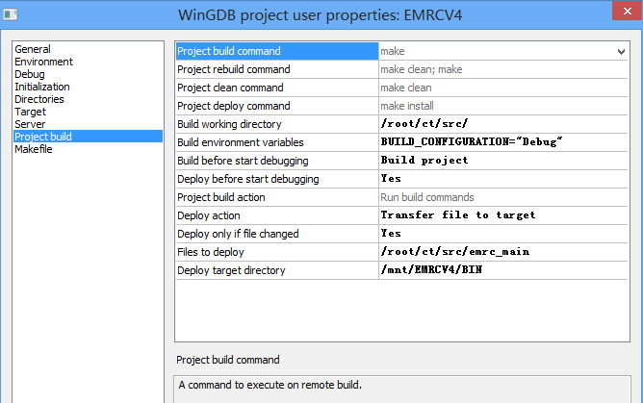Click the 'make clean' value
The height and width of the screenshot is (403, 643).
tap(503, 88)
